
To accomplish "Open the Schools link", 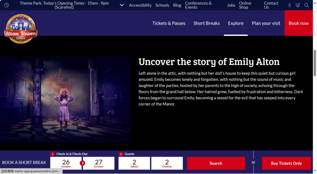I will [162, 5].
